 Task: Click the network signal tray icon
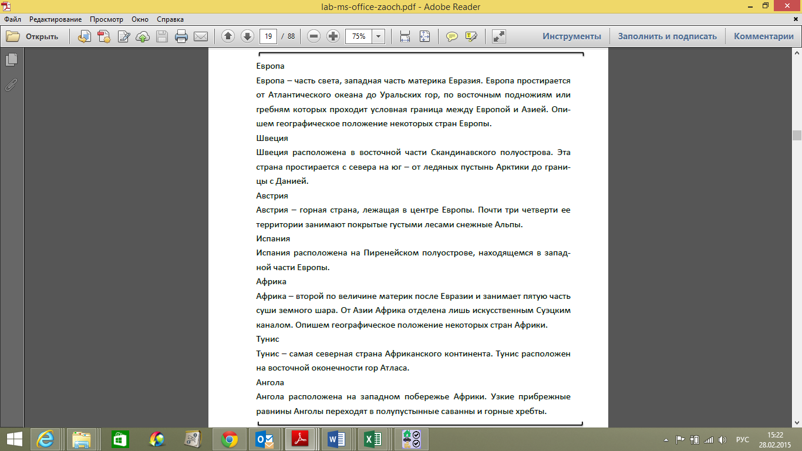(x=709, y=439)
